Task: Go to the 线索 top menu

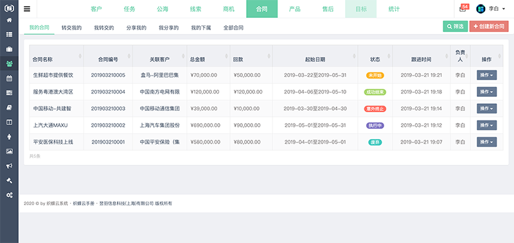Action: [x=196, y=9]
